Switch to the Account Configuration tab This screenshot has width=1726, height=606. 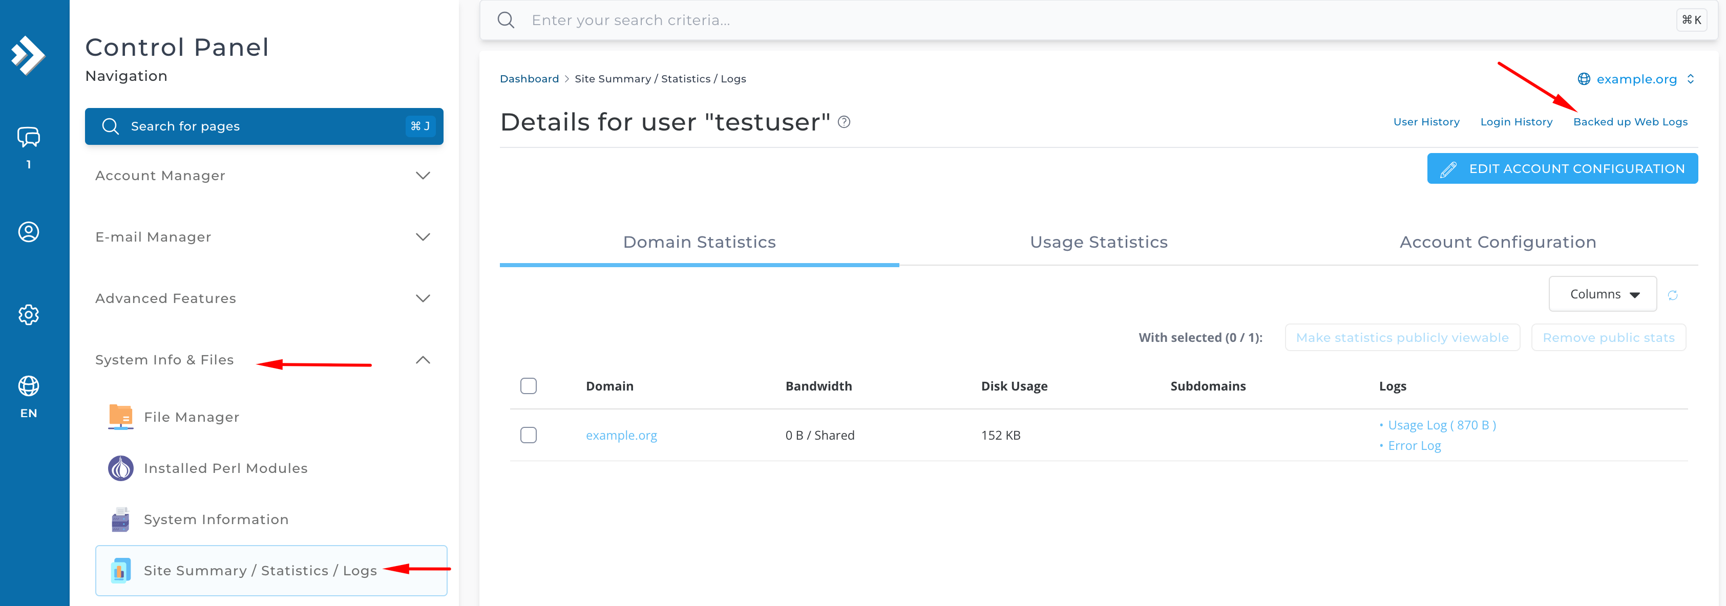tap(1498, 243)
